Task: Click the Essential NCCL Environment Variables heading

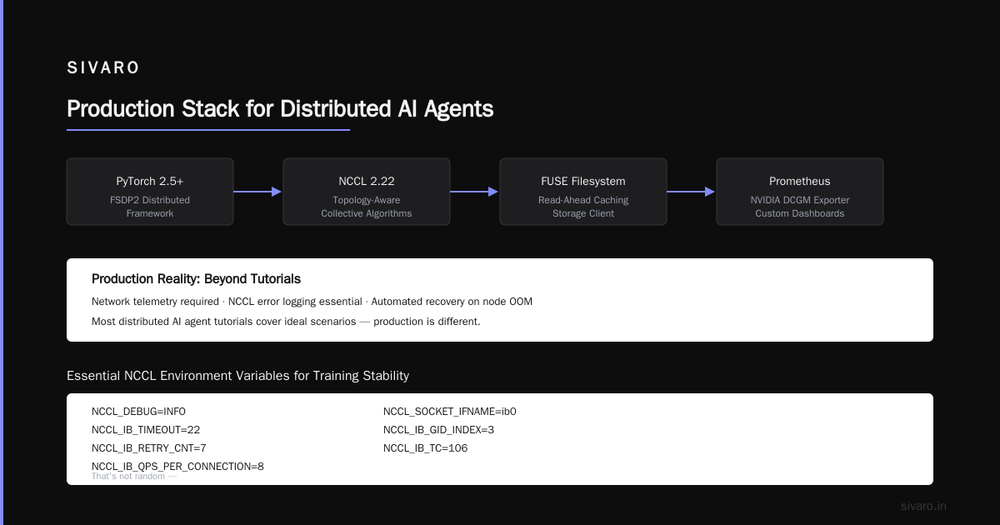Action: 237,376
